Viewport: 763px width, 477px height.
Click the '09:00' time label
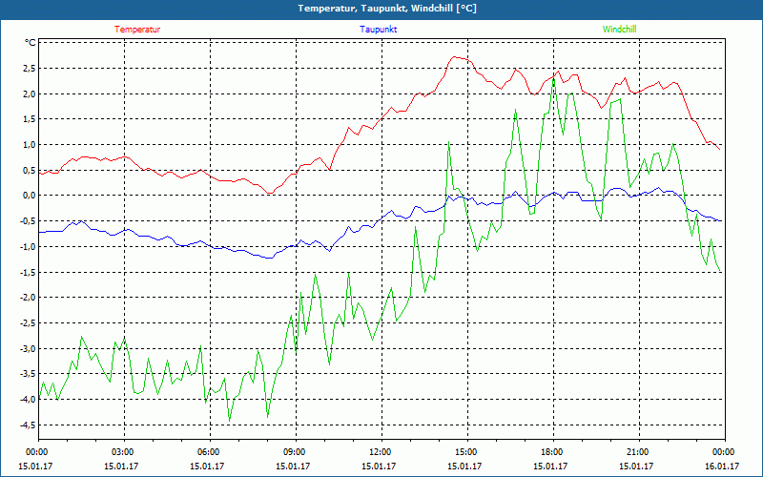click(x=296, y=452)
